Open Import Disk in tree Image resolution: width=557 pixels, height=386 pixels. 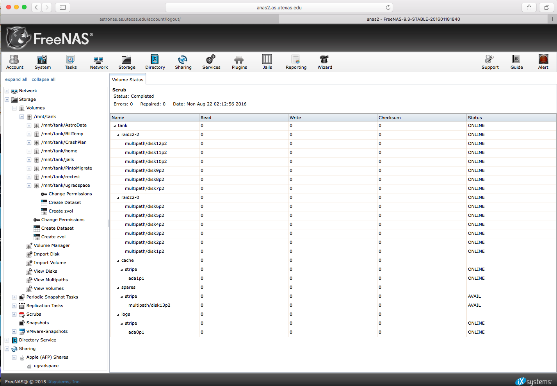click(46, 254)
